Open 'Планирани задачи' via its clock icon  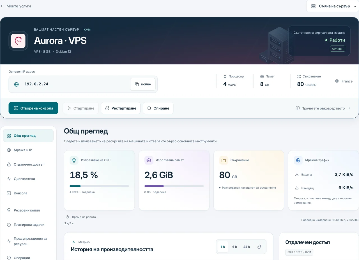click(x=9, y=225)
